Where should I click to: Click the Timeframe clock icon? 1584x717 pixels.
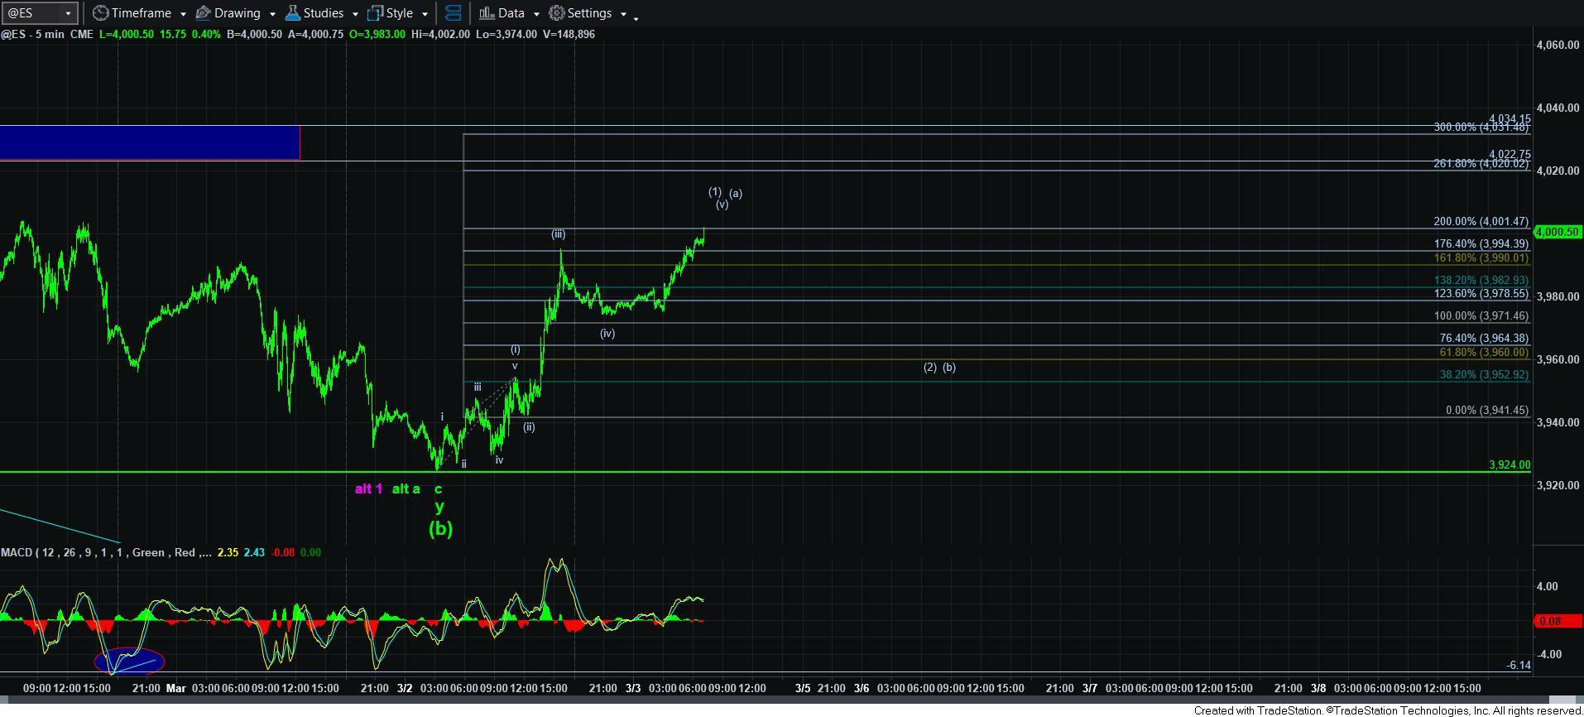point(100,13)
